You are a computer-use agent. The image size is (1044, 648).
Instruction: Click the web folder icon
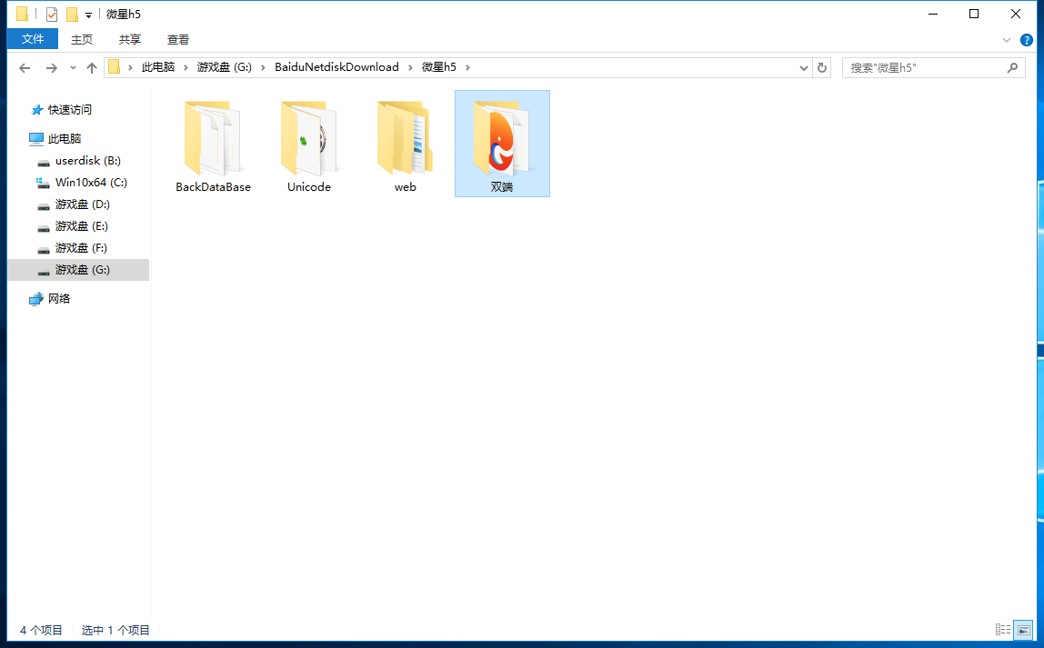coord(405,139)
